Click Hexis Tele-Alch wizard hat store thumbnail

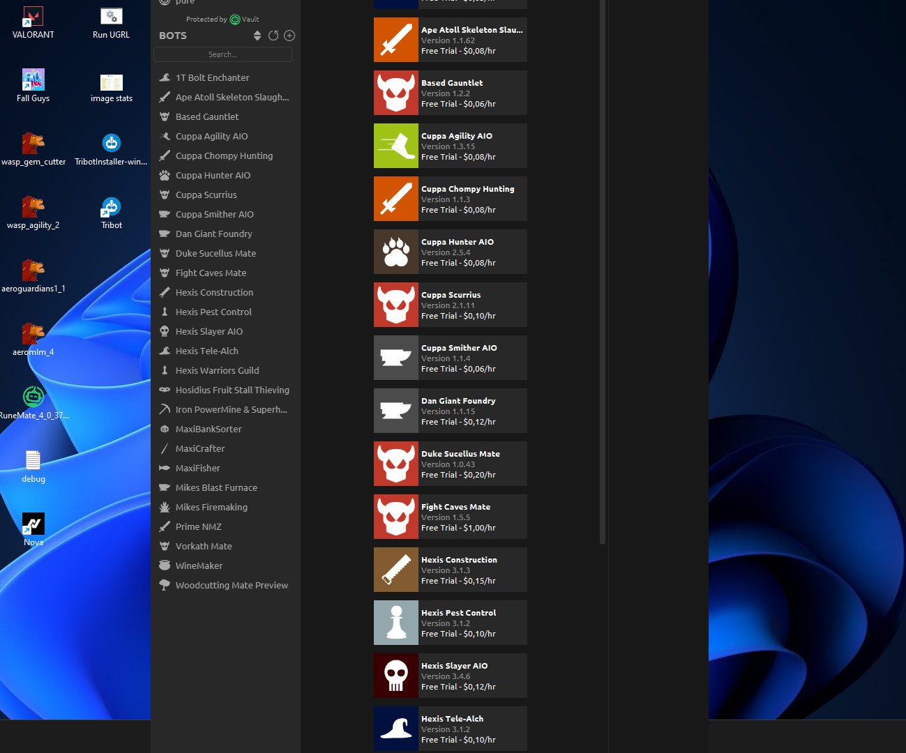(x=396, y=729)
